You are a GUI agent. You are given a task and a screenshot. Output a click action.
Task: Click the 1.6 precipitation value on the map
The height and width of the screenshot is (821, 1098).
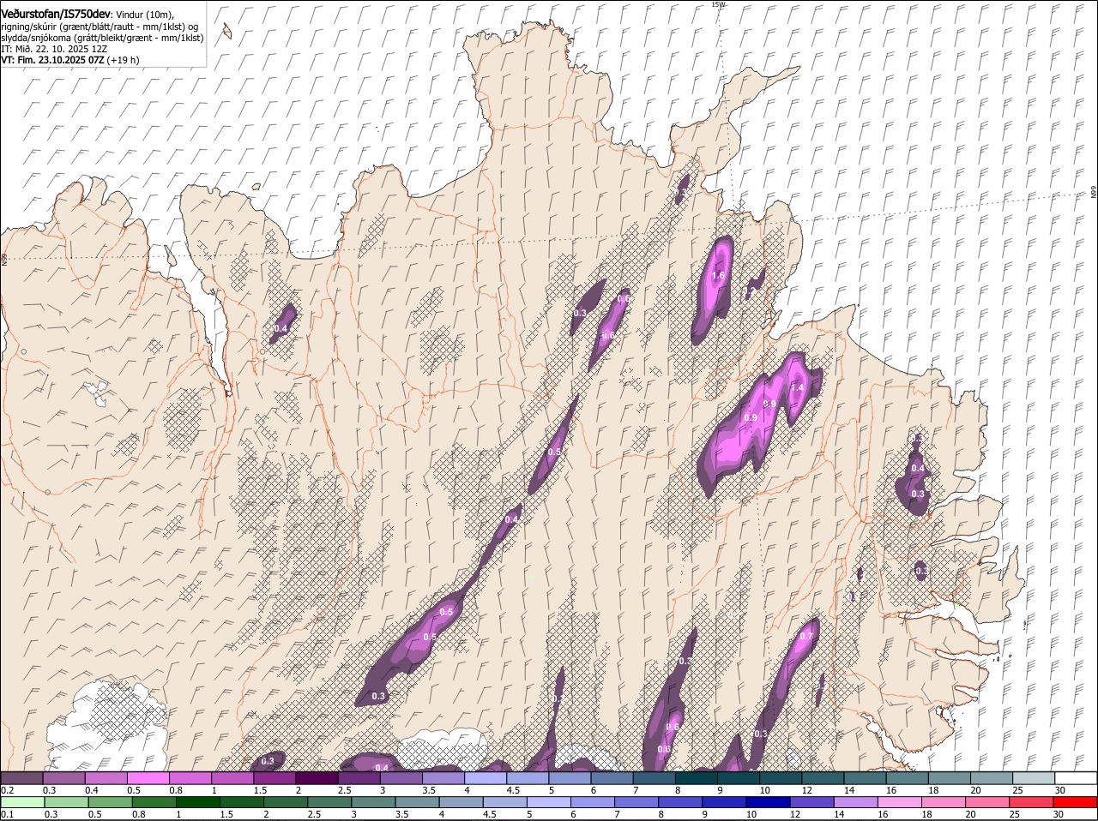coord(719,276)
